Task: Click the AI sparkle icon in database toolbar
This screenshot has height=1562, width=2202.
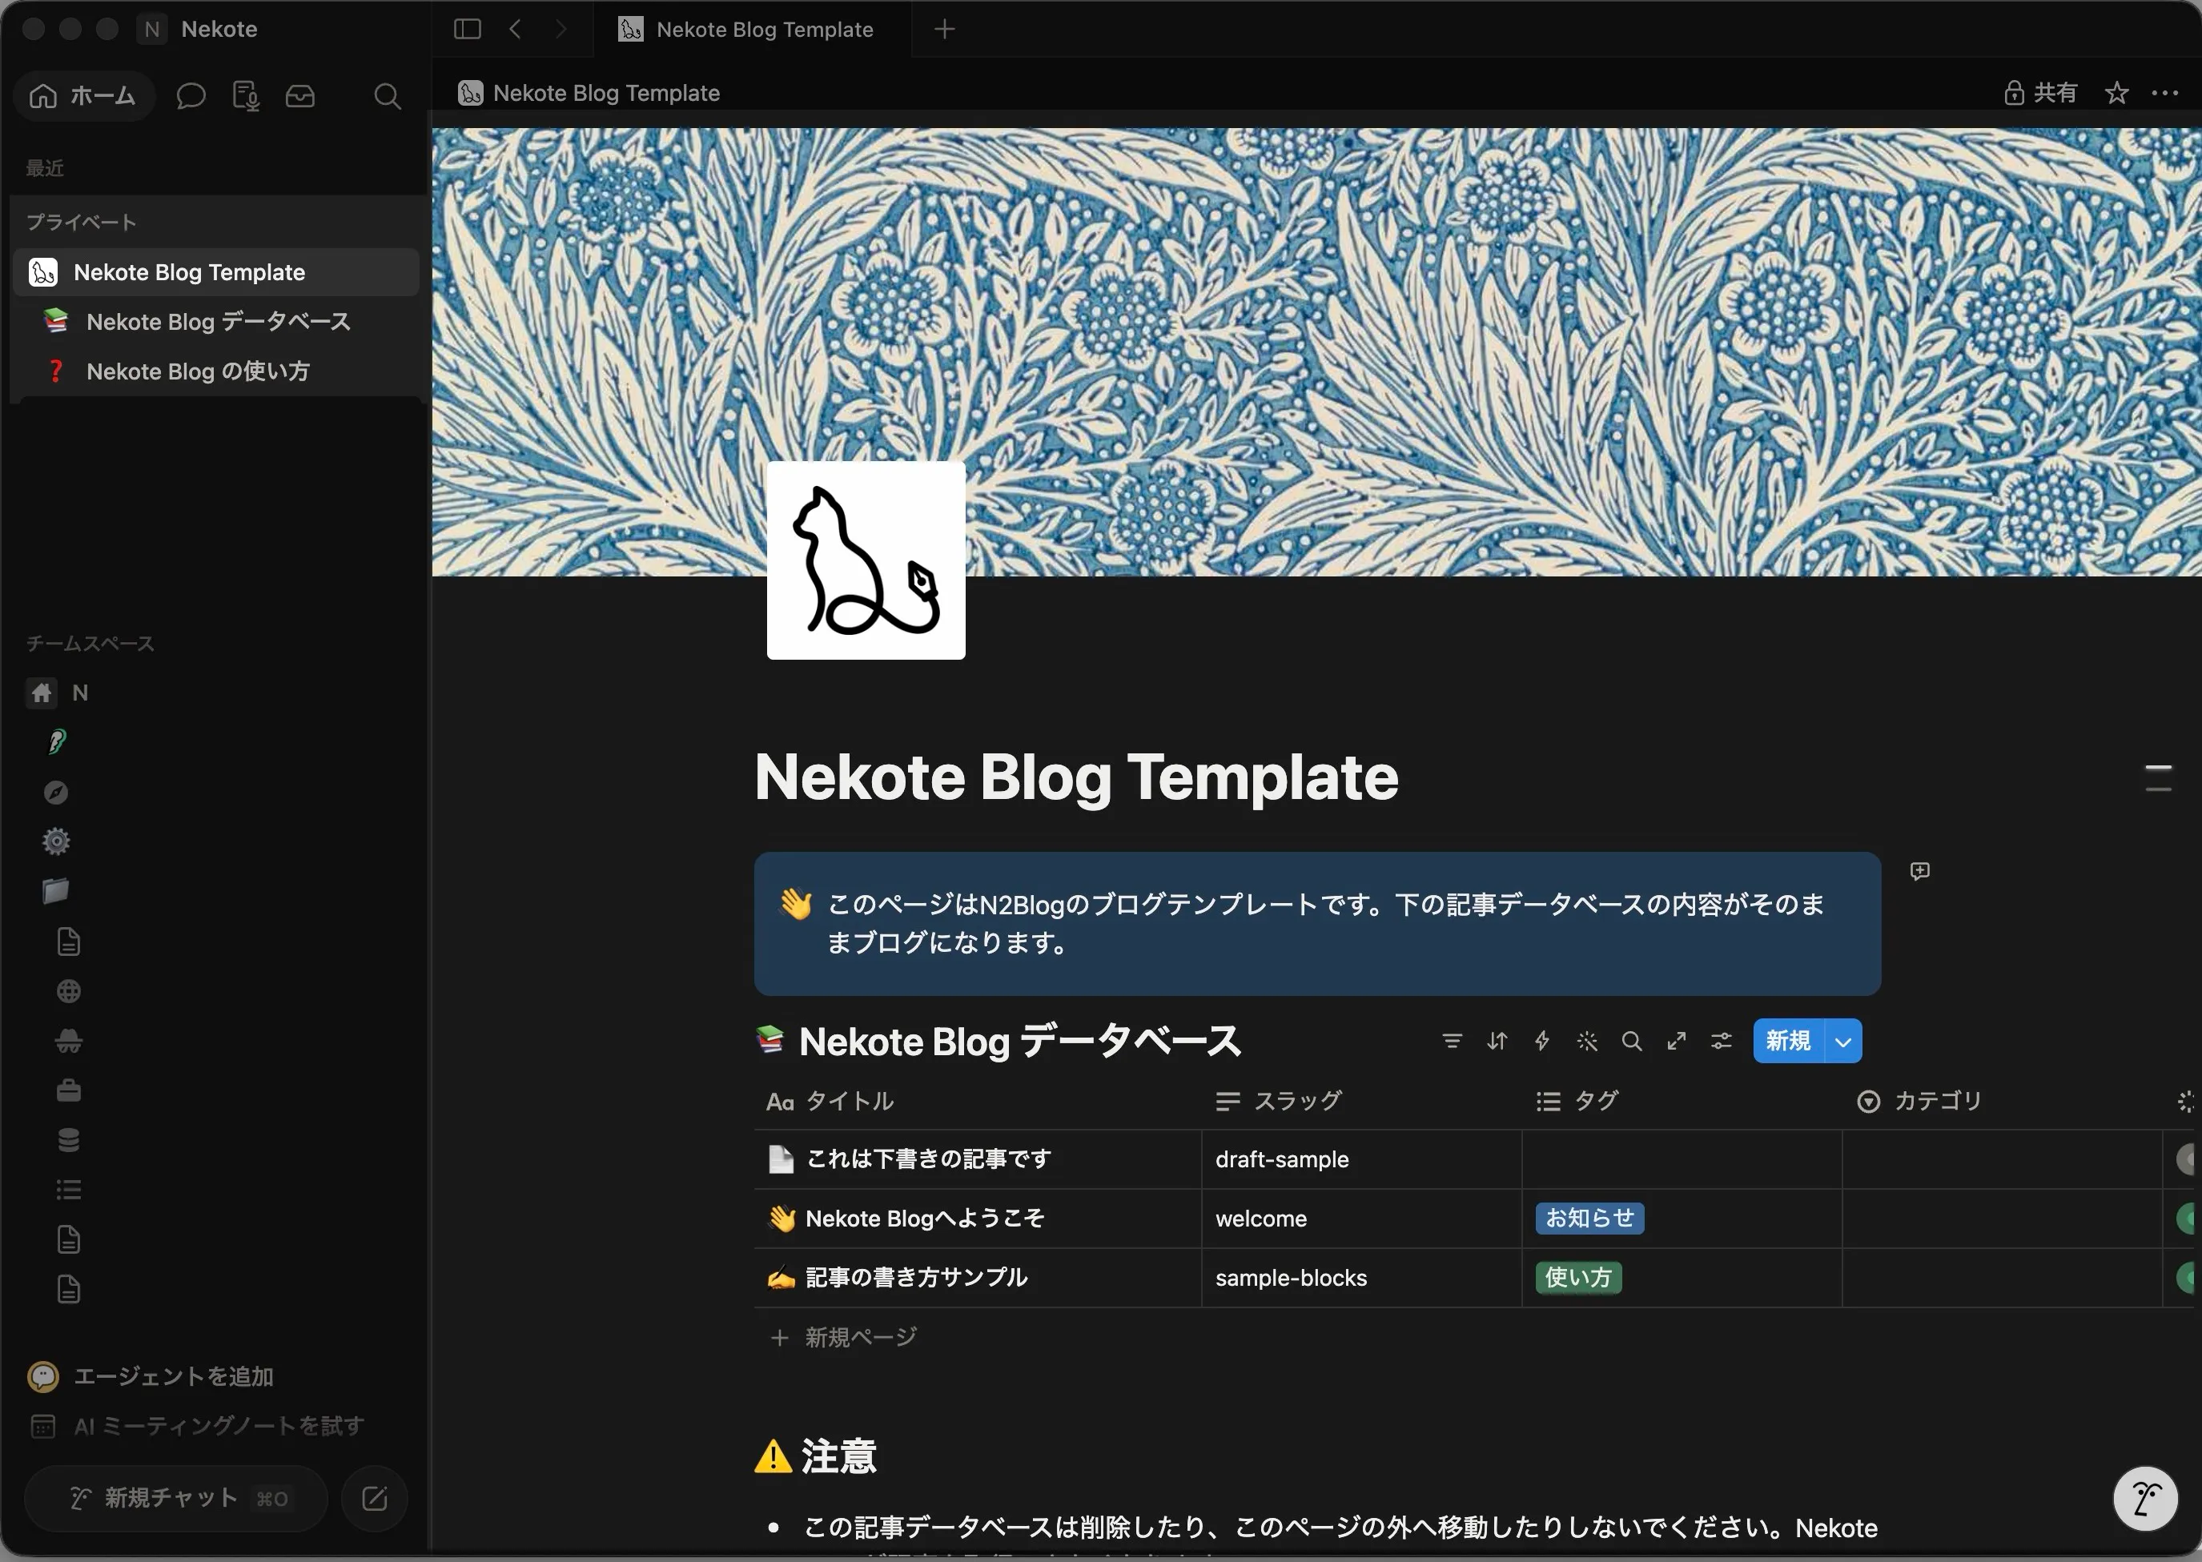Action: 1587,1041
